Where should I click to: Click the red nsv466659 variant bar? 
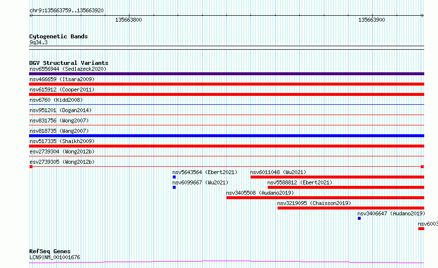point(226,84)
